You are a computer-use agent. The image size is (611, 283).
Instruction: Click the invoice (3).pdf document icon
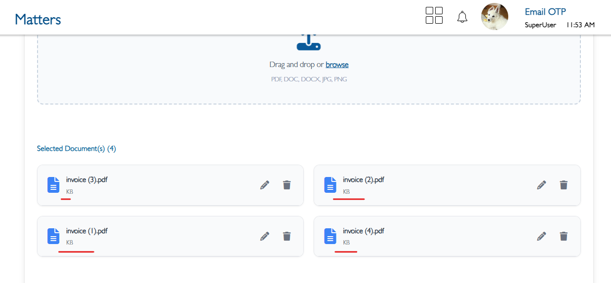click(x=53, y=185)
